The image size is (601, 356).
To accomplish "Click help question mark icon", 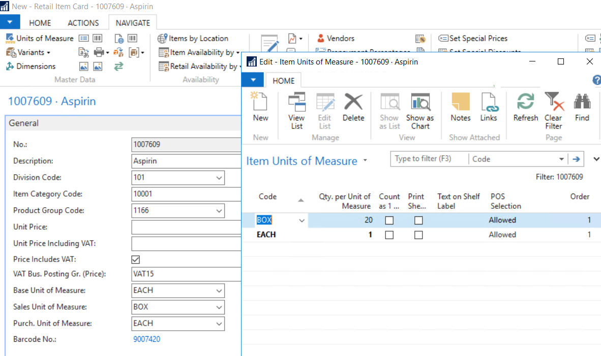I will (596, 80).
